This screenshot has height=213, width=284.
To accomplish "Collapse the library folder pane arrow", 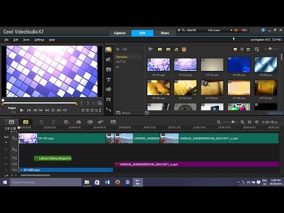I will 147,113.
